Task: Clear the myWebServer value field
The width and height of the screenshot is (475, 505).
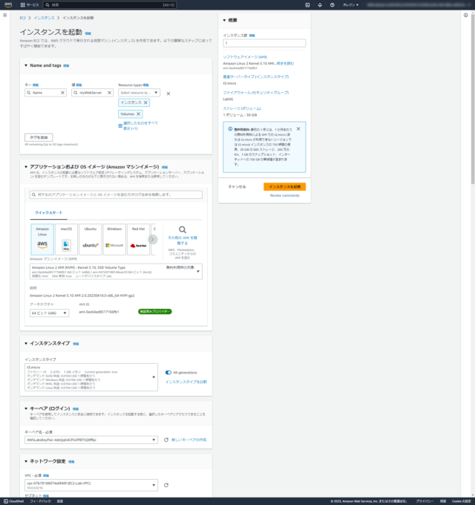Action: 109,93
